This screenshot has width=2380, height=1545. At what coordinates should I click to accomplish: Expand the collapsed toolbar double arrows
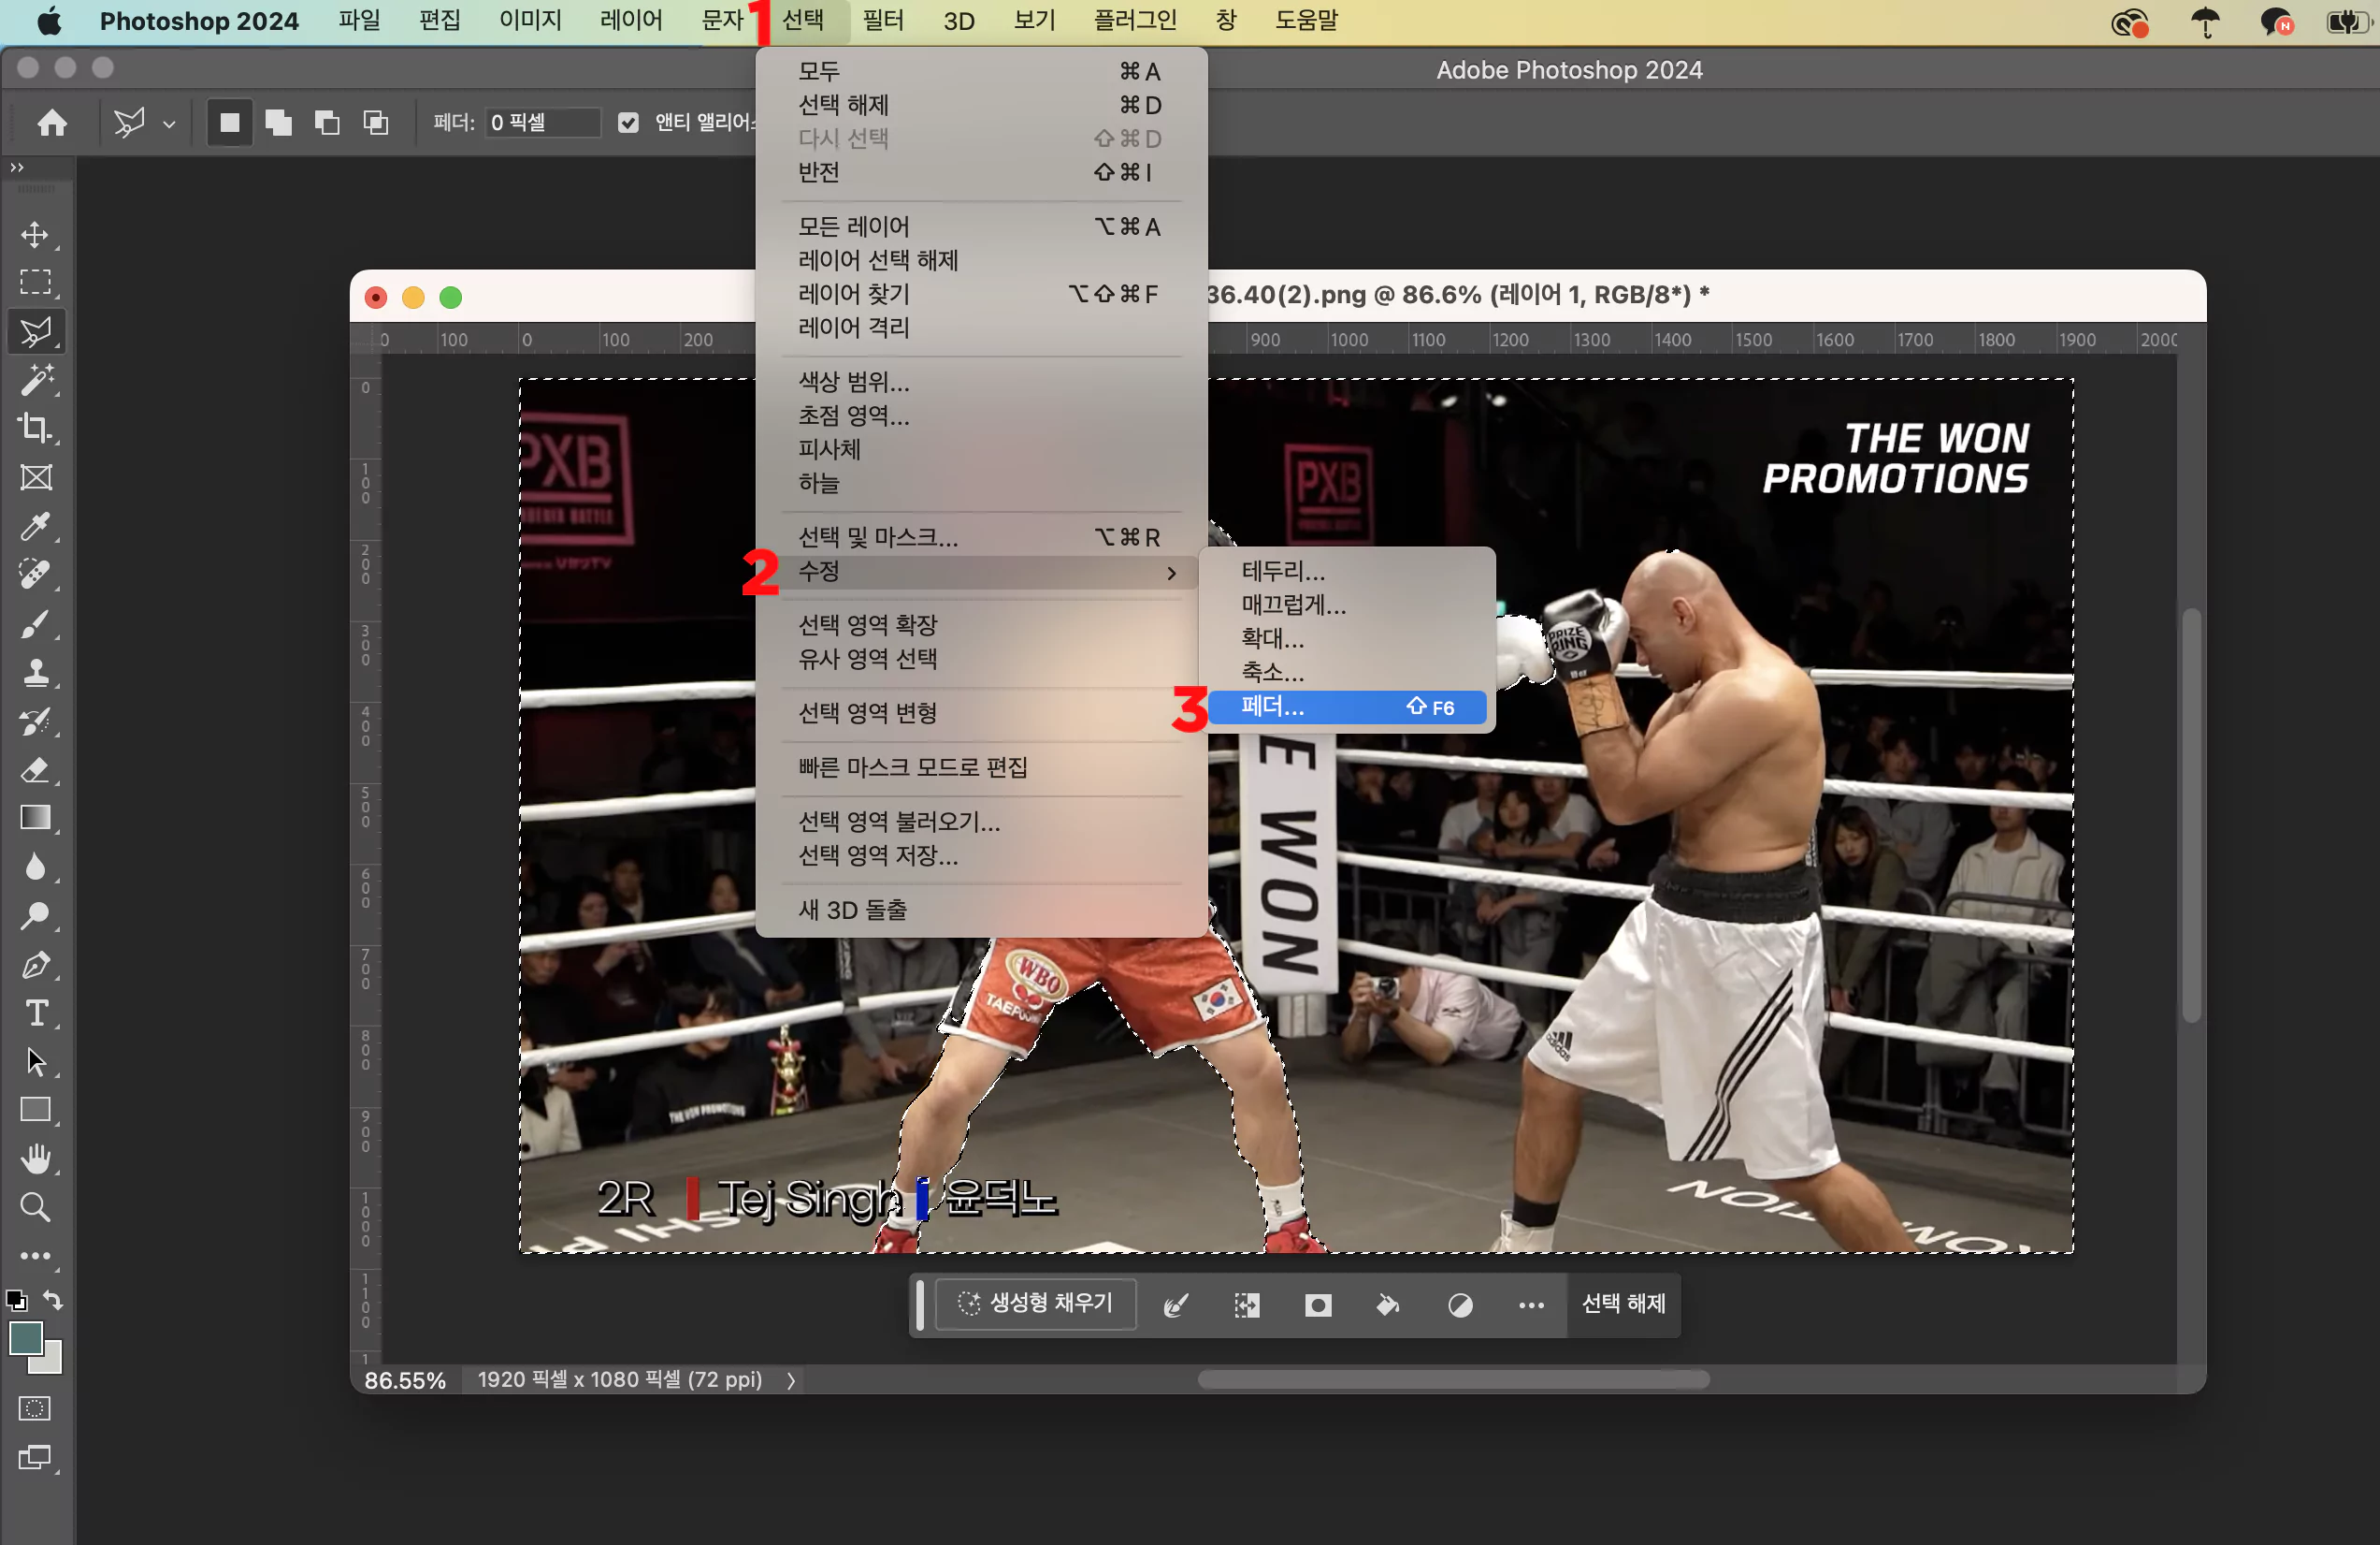17,168
